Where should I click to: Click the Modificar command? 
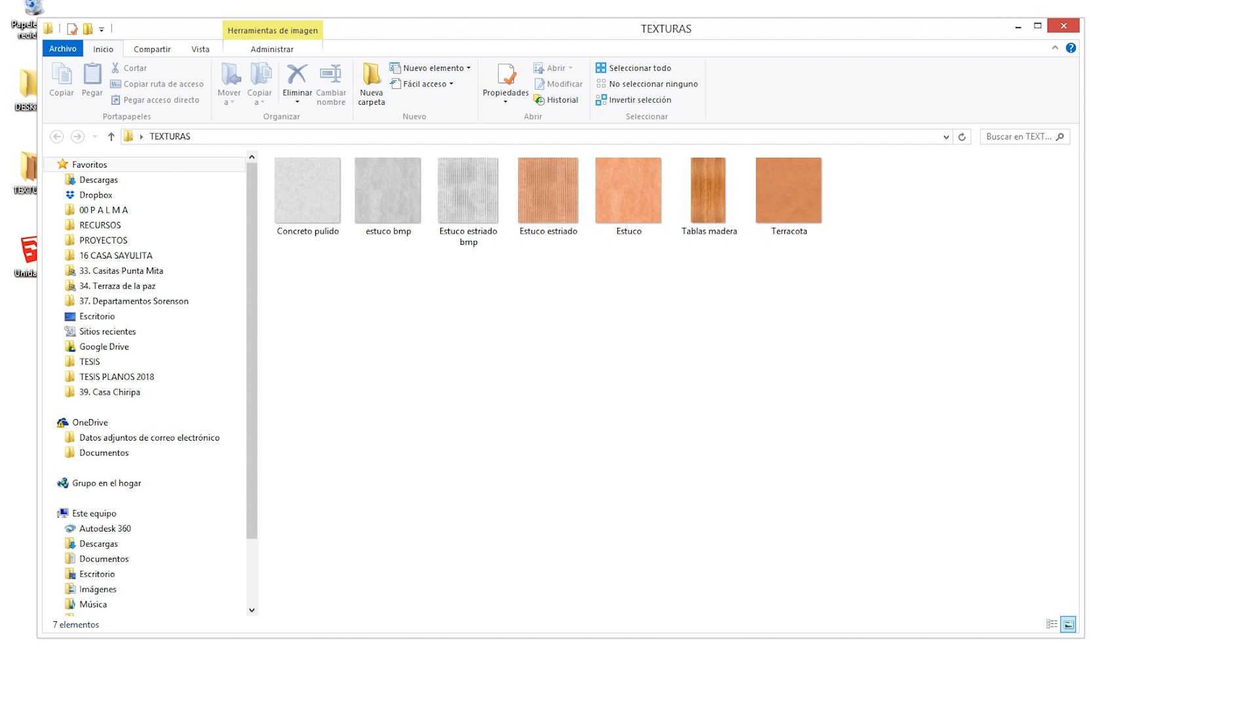(x=558, y=84)
